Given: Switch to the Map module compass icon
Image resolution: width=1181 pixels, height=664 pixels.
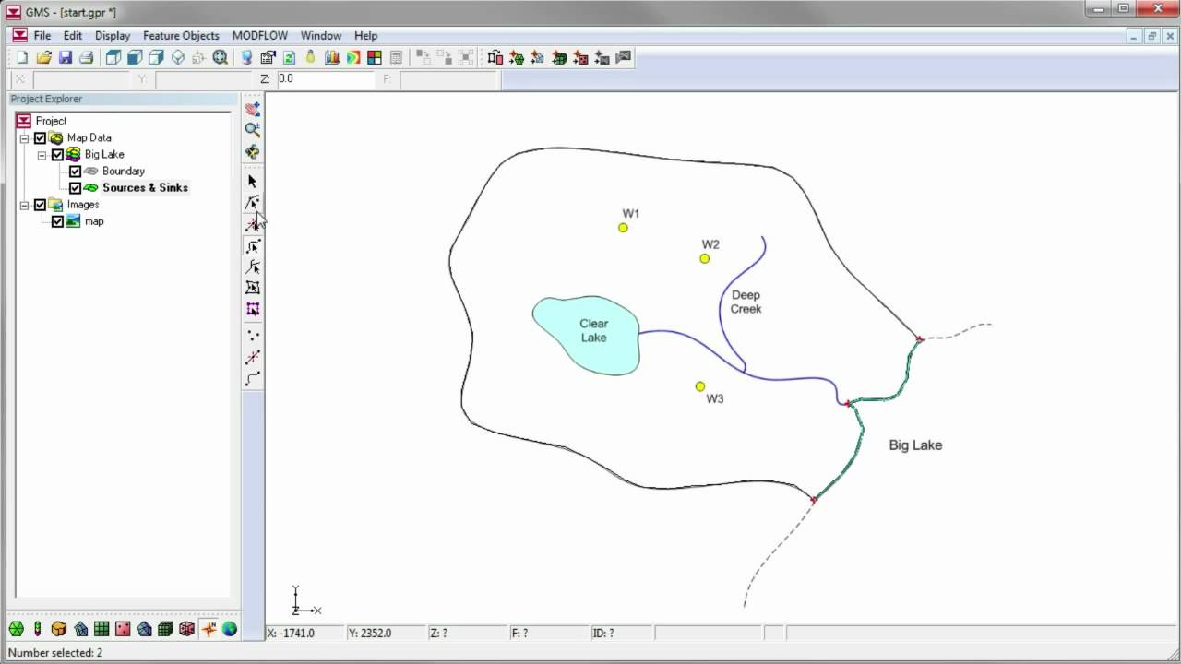Looking at the screenshot, I should 209,629.
